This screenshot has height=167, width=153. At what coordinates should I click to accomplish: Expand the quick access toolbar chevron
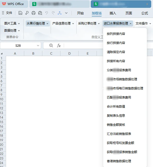point(66,13)
